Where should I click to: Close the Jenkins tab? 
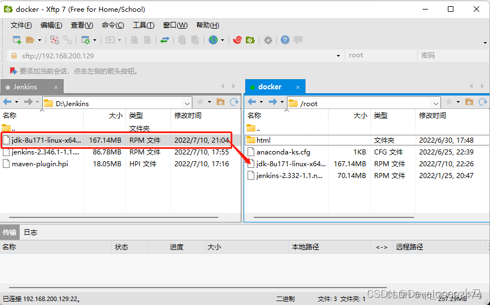tap(56, 87)
